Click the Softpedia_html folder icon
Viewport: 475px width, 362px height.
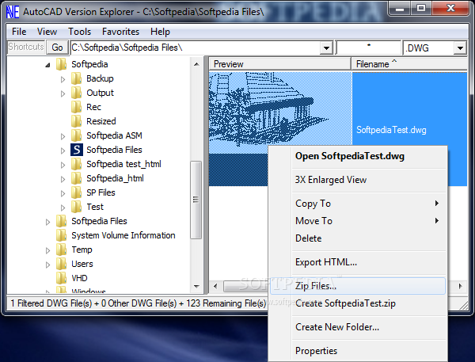[76, 178]
